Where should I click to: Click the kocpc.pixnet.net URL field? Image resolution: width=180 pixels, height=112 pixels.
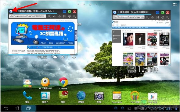coord(27,16)
